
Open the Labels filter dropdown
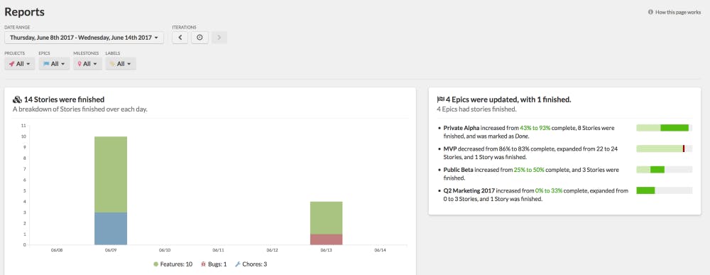pos(121,64)
